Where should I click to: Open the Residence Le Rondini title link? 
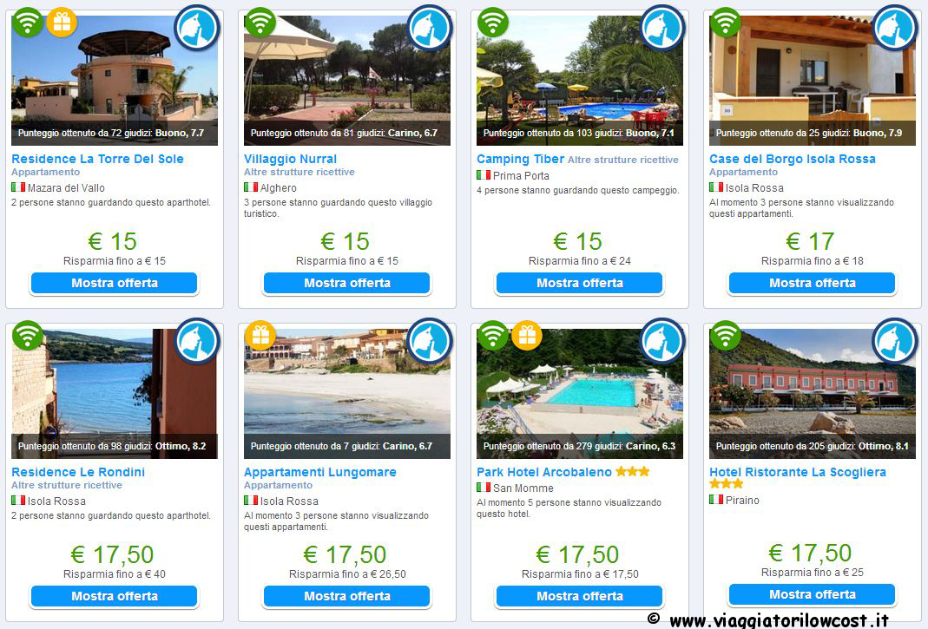tap(78, 472)
